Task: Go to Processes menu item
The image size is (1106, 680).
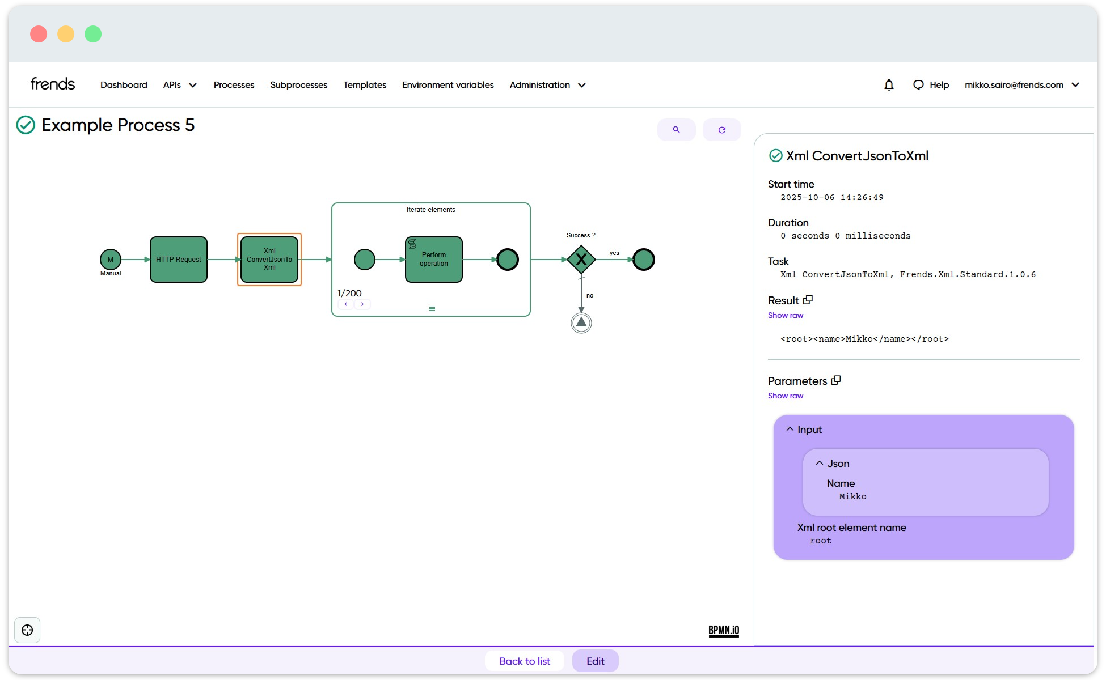Action: click(234, 85)
